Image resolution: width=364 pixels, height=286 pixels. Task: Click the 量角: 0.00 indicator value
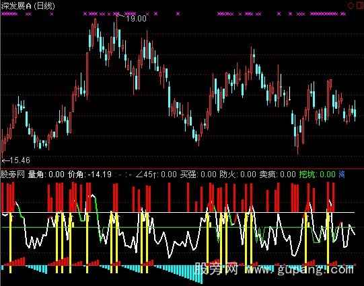46,175
